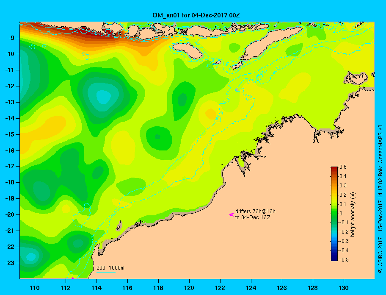This screenshot has height=295, width=386.
Task: Click the -0.1 color bar tick label
Action: 344,223
